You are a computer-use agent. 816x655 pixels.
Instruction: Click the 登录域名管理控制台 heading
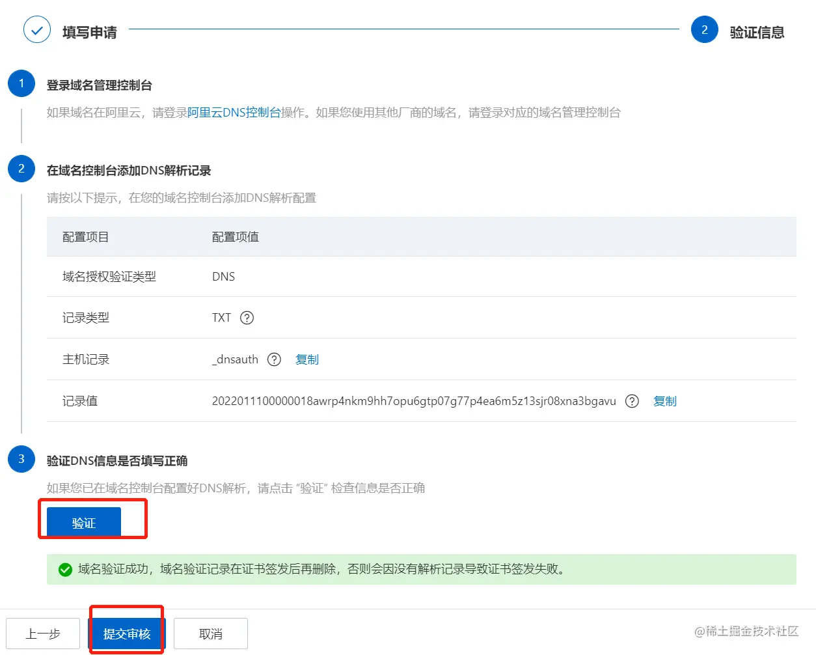[x=100, y=85]
